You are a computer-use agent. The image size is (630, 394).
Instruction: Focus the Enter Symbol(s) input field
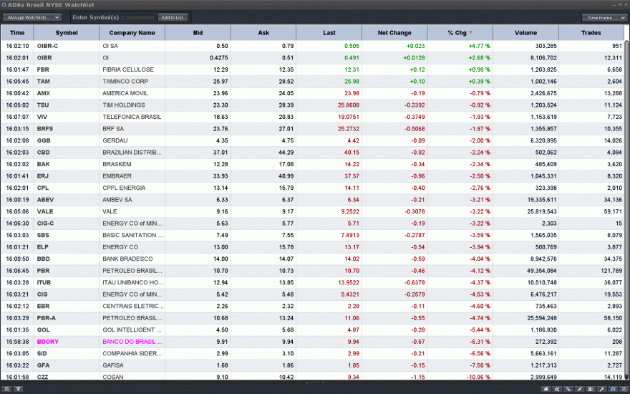click(140, 17)
